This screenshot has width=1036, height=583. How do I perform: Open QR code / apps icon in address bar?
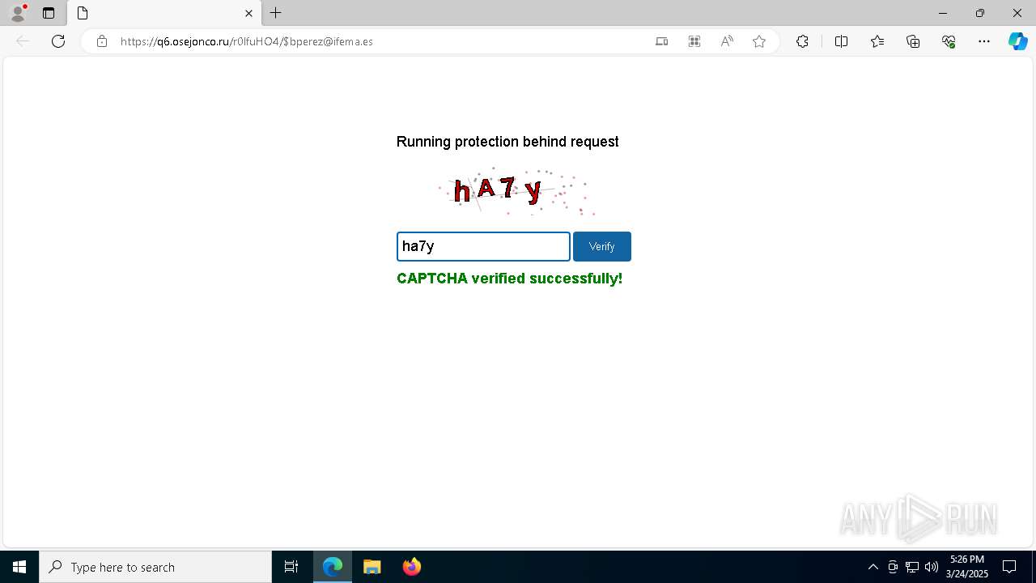(694, 41)
